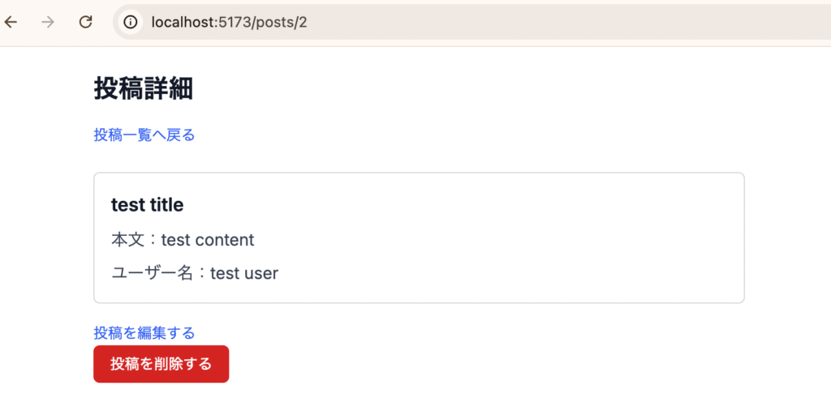Click the test title heading in the card

tap(148, 205)
